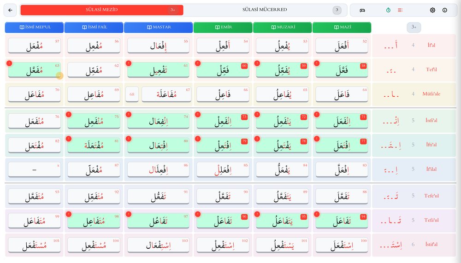This screenshot has height=263, width=461.
Task: Click the dash card in İf'ilal row
Action: coord(35,170)
